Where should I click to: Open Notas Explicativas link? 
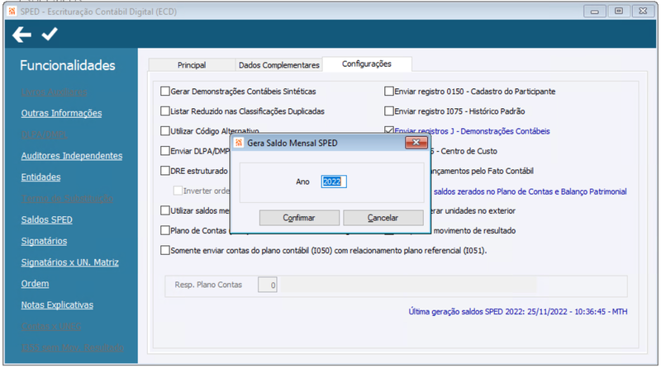57,304
